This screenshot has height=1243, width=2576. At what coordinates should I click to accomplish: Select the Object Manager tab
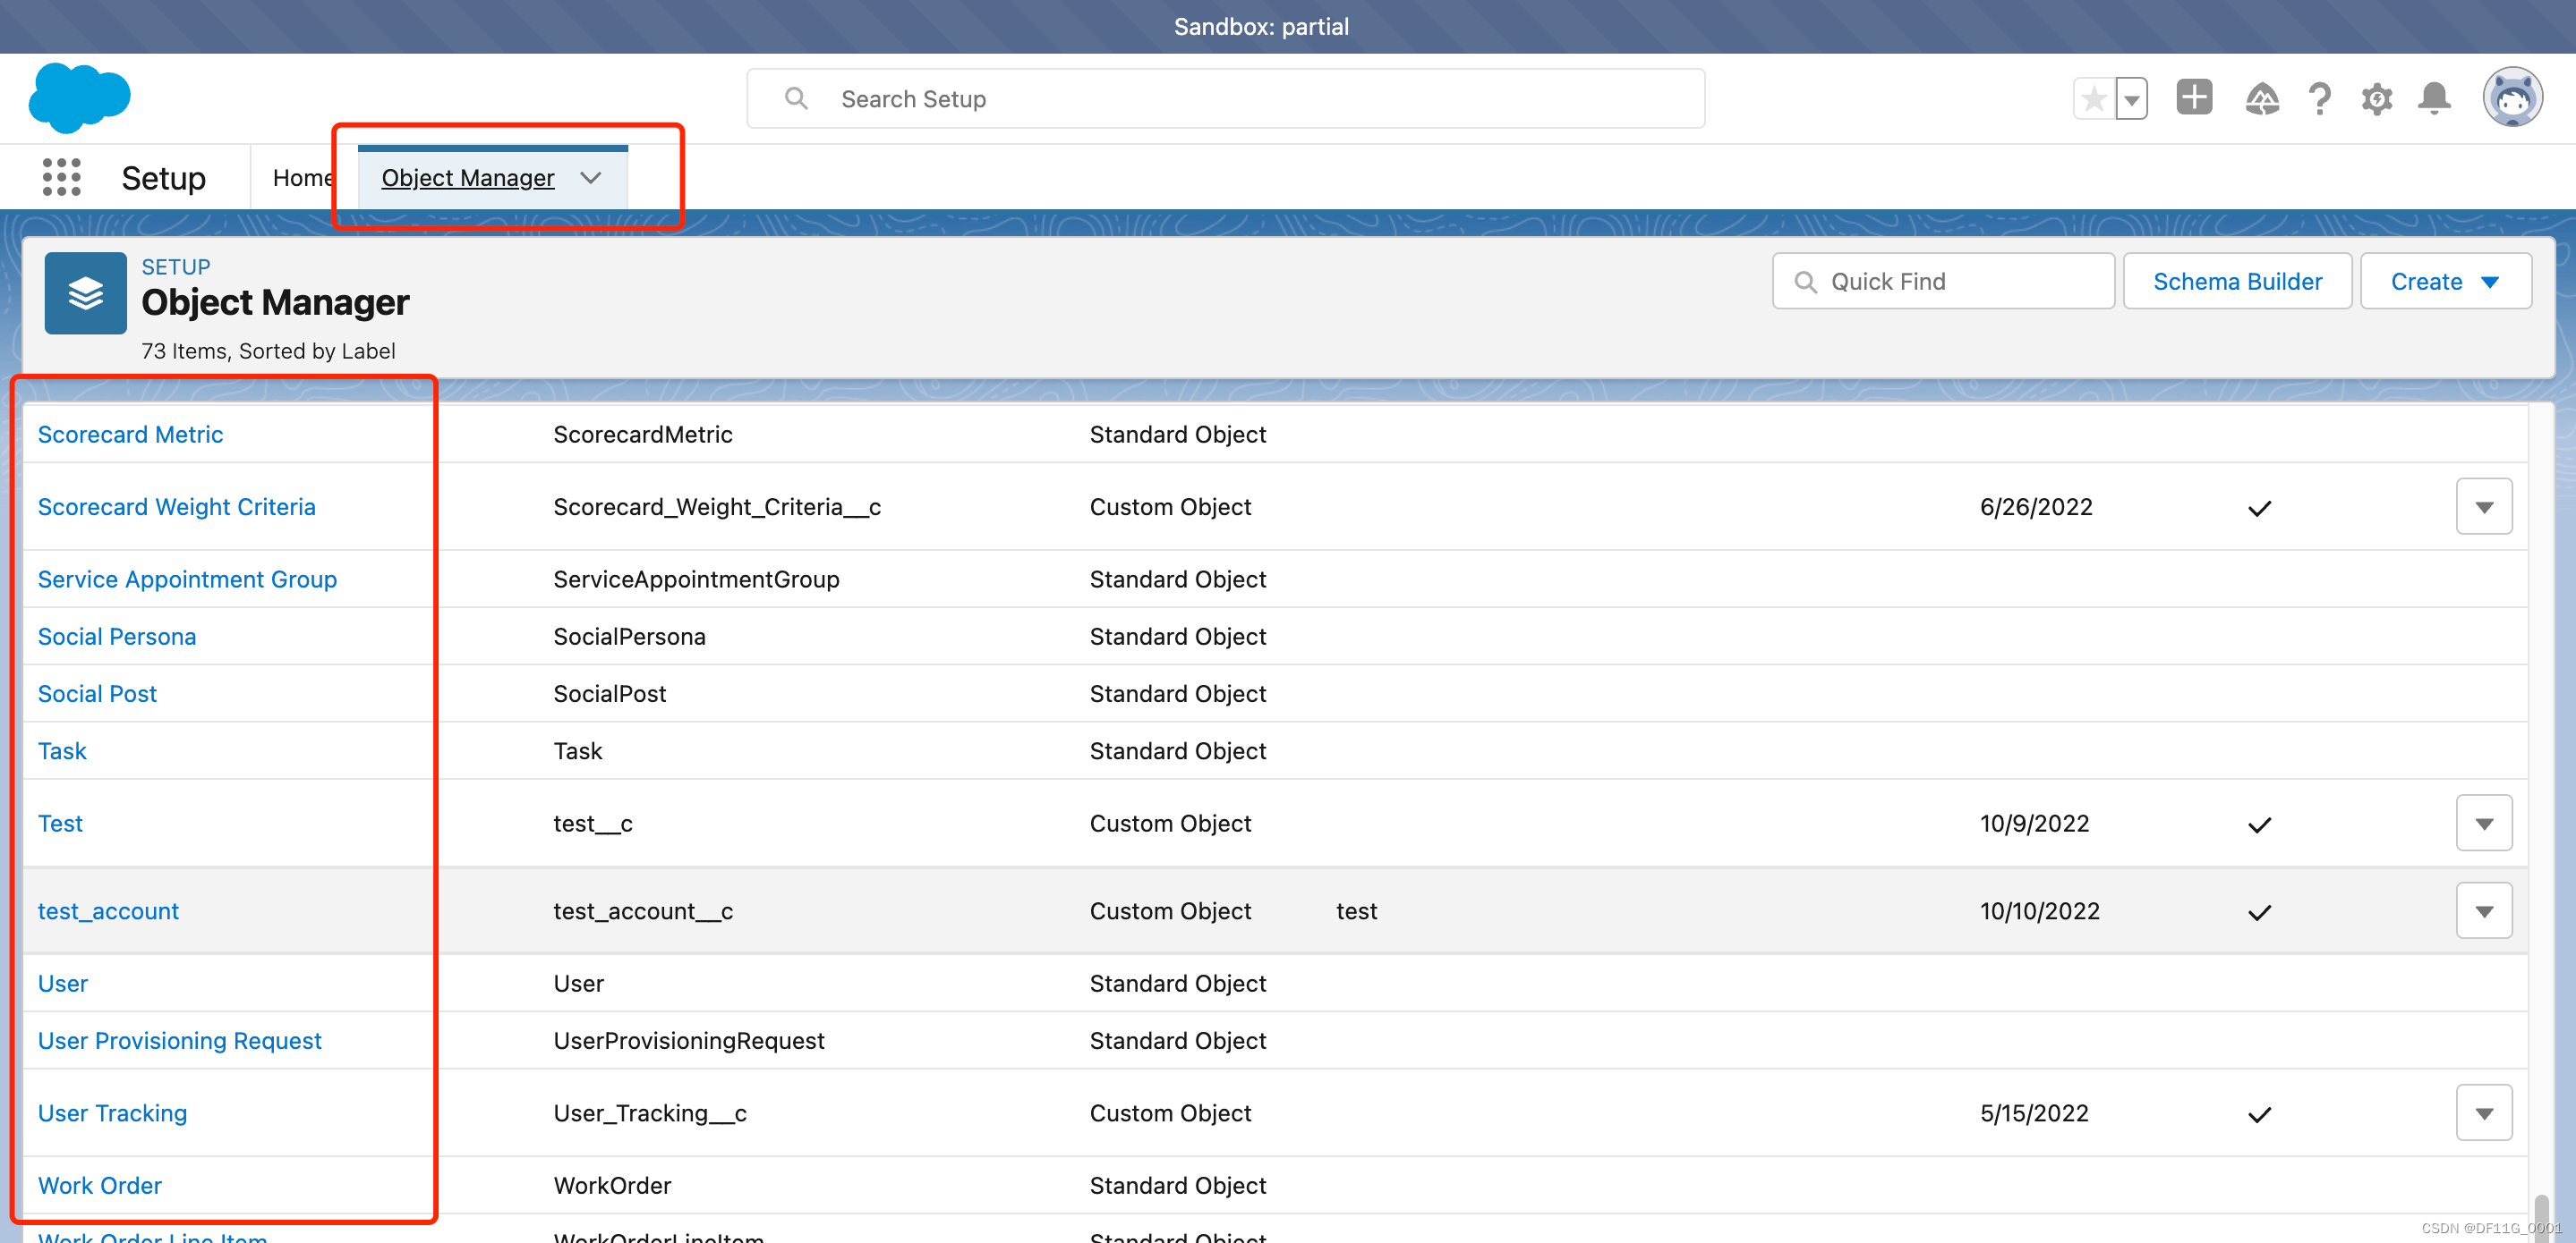tap(468, 177)
